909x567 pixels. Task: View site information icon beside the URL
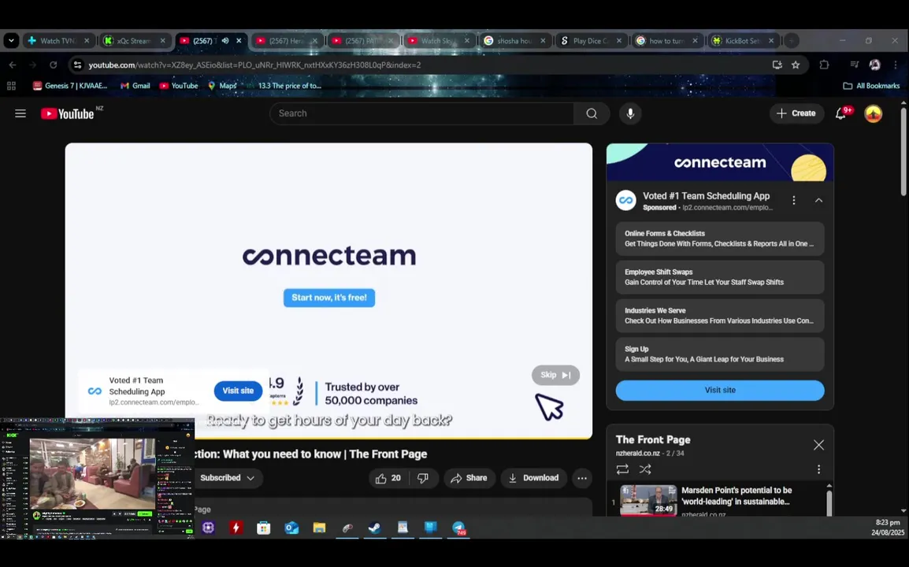click(78, 65)
